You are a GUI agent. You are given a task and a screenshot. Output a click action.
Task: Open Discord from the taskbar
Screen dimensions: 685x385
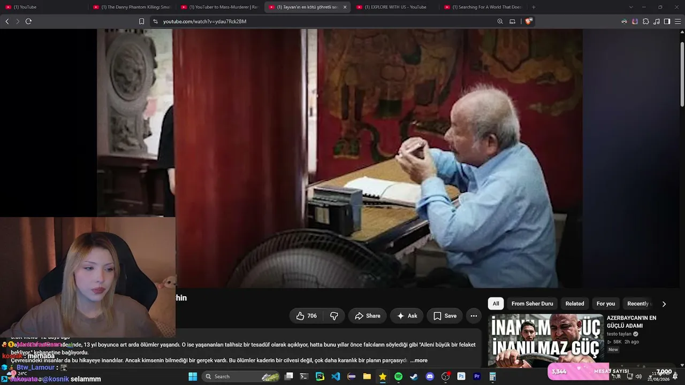pos(430,376)
